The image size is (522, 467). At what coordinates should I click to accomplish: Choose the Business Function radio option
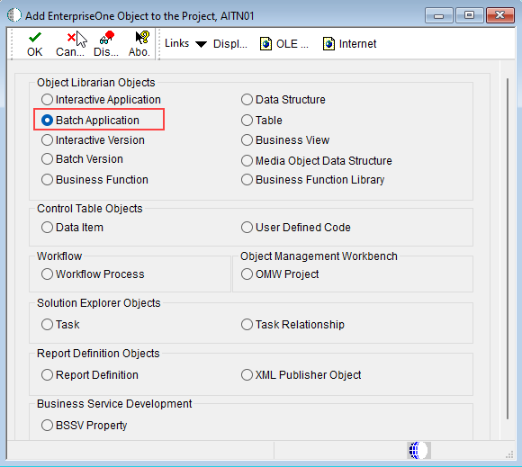tap(47, 180)
